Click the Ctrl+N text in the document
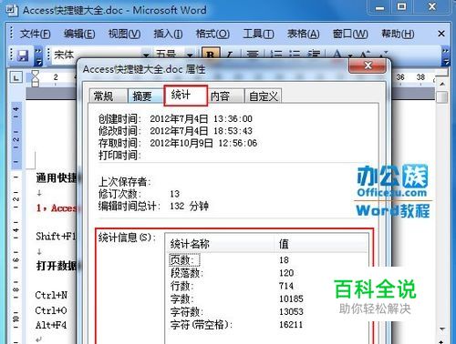 [51, 295]
